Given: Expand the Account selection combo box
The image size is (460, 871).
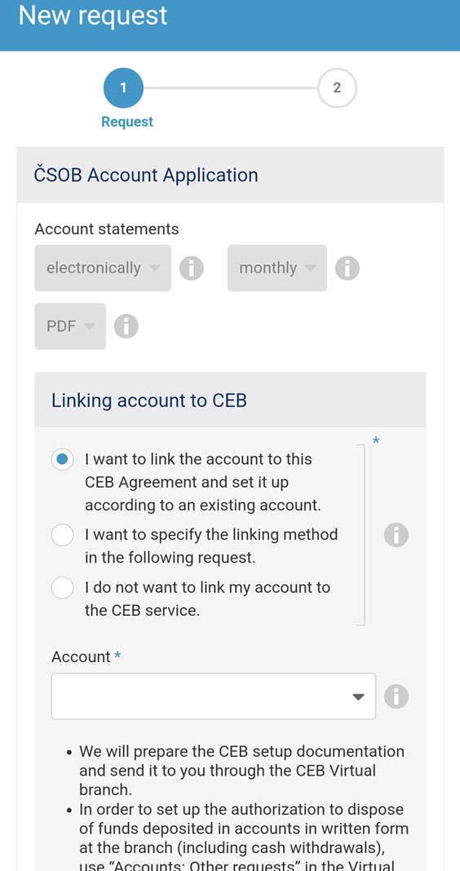Looking at the screenshot, I should 214,696.
